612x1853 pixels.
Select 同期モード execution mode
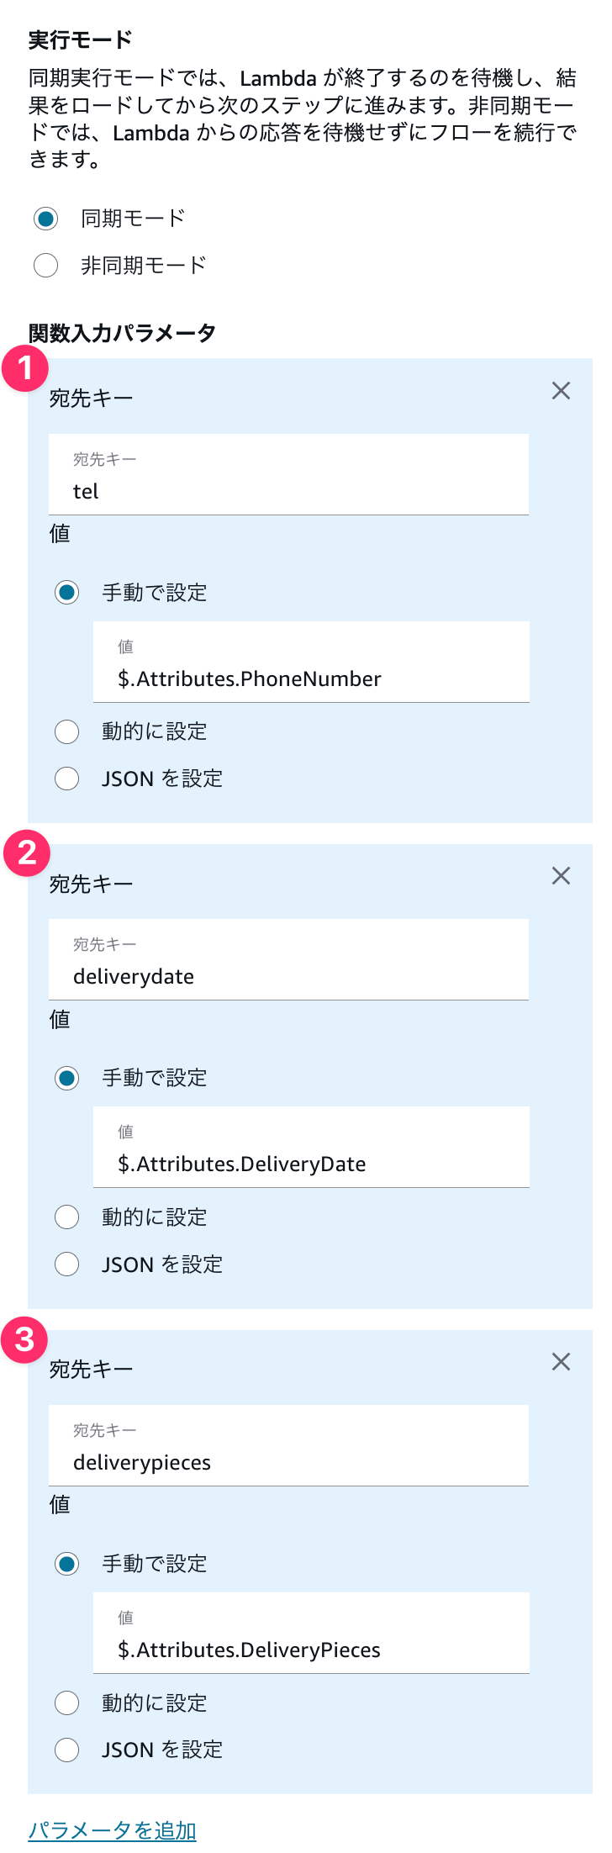click(45, 219)
